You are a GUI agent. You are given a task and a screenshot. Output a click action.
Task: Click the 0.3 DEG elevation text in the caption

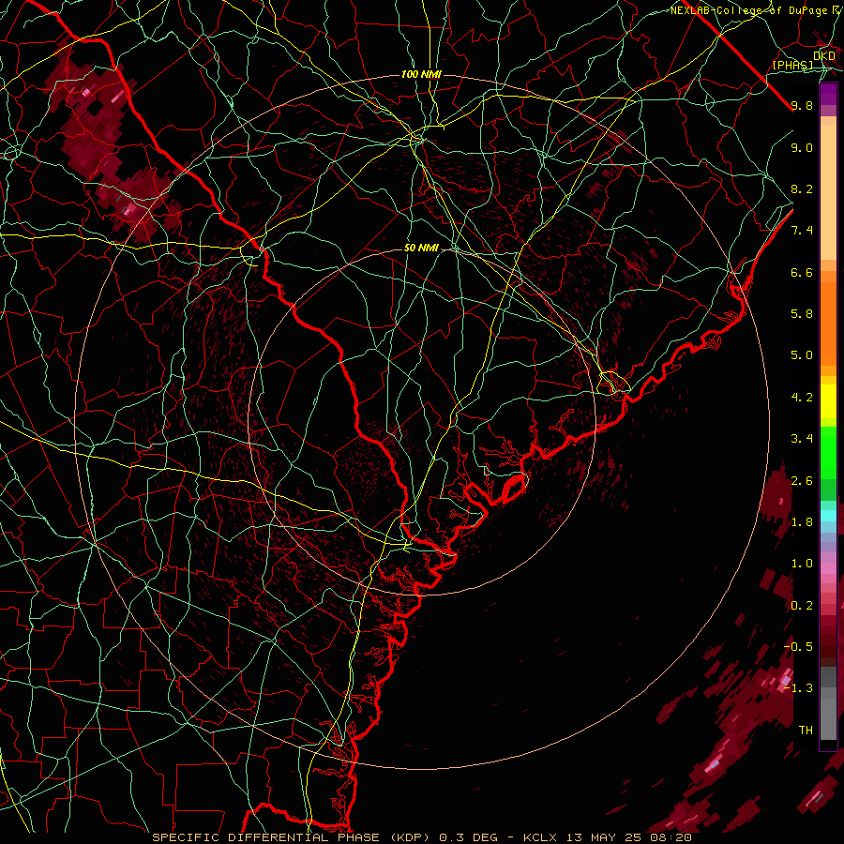coord(468,837)
